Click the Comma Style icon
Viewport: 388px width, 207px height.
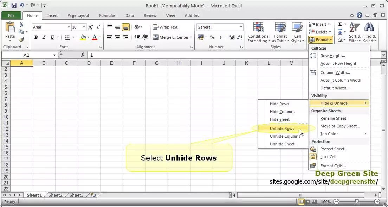220,37
